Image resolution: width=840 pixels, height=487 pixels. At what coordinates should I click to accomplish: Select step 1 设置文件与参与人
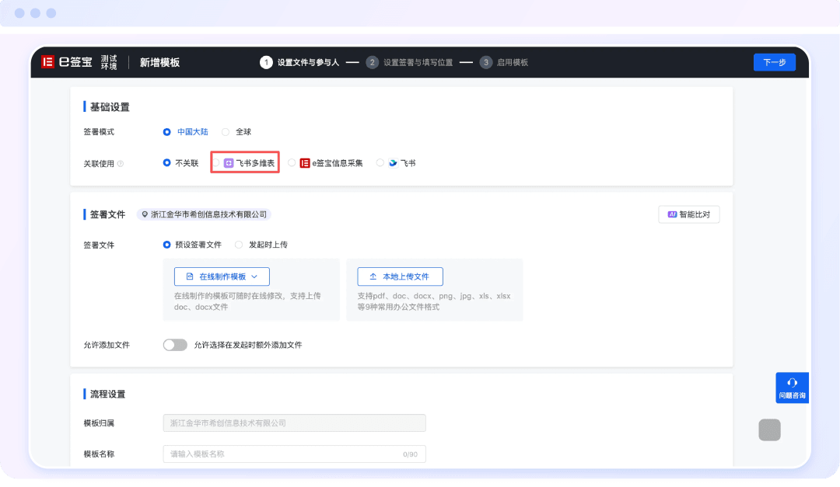299,63
